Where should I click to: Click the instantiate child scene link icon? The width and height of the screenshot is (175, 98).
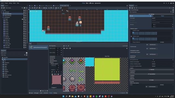[4, 8]
